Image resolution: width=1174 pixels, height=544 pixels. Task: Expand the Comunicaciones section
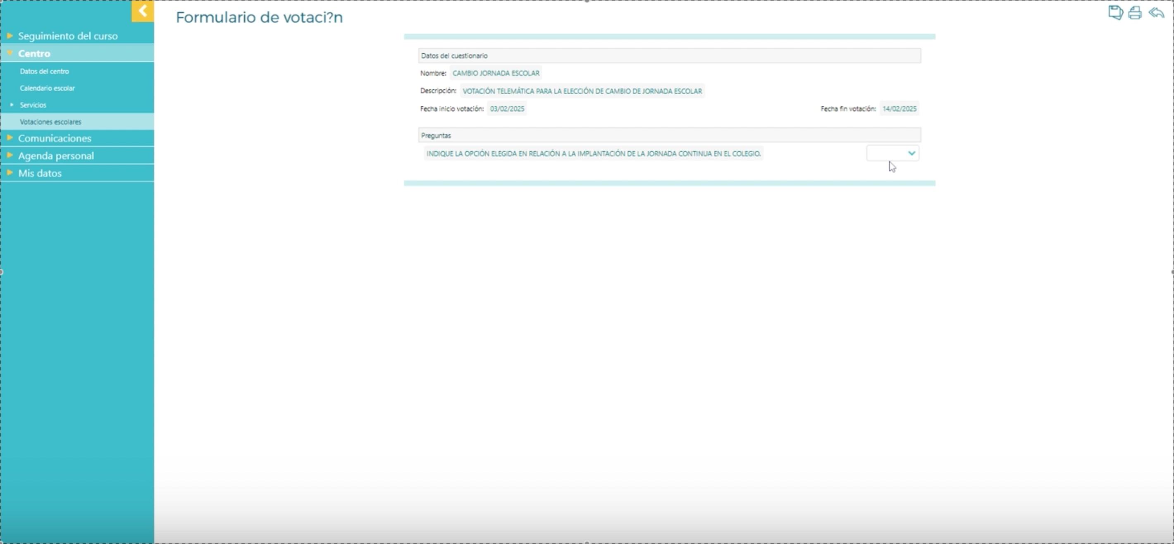click(54, 138)
